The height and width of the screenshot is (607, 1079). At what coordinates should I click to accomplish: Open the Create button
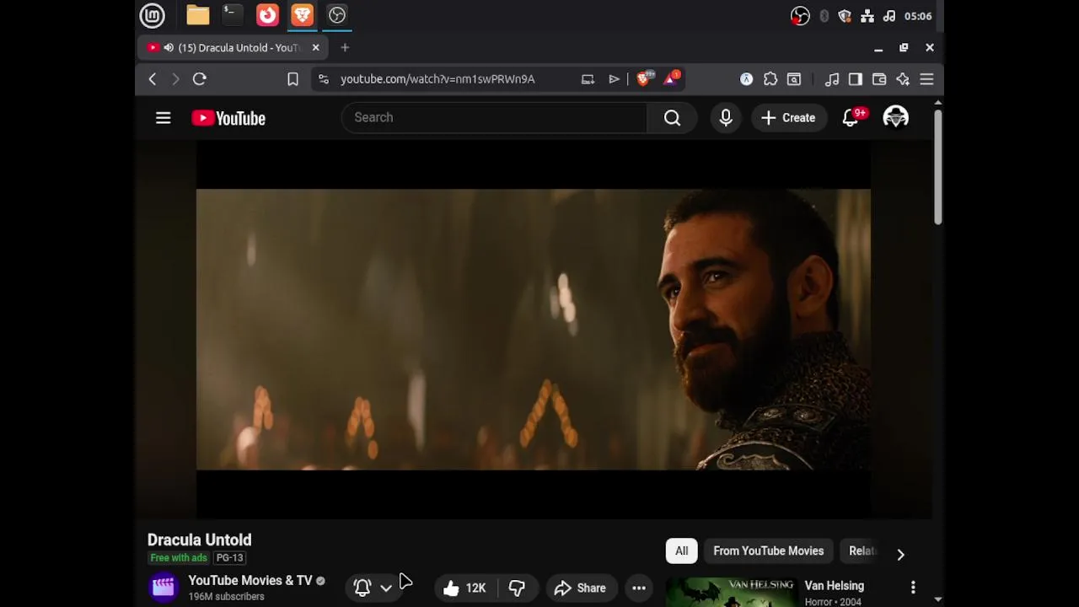788,118
